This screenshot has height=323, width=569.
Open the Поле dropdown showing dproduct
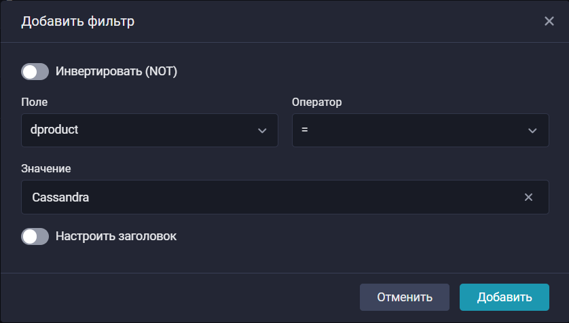click(149, 130)
